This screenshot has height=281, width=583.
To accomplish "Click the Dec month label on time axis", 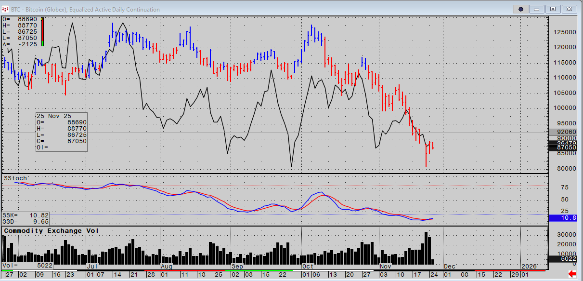I will click(x=449, y=266).
